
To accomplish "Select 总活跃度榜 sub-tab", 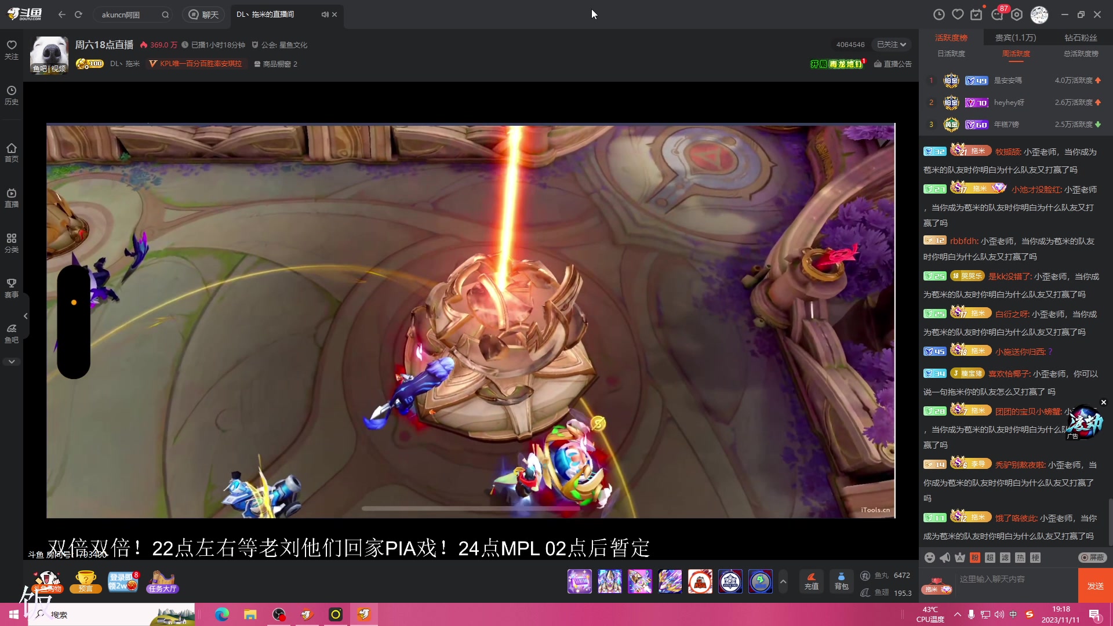I will tap(1081, 53).
